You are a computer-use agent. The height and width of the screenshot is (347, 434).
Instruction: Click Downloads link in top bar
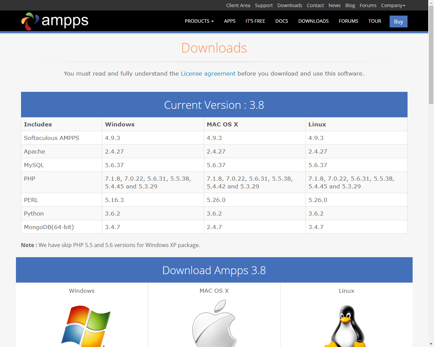point(290,5)
